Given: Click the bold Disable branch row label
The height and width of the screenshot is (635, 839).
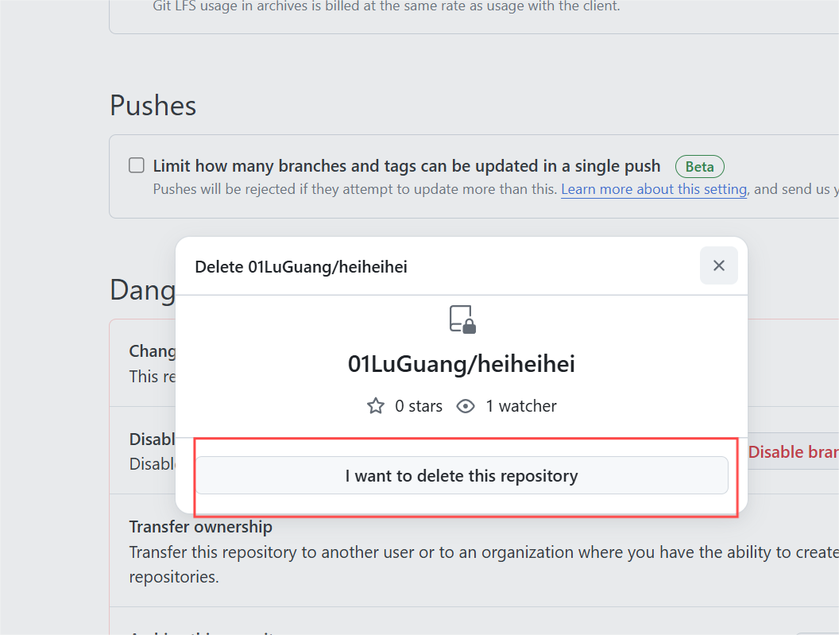Looking at the screenshot, I should 153,439.
